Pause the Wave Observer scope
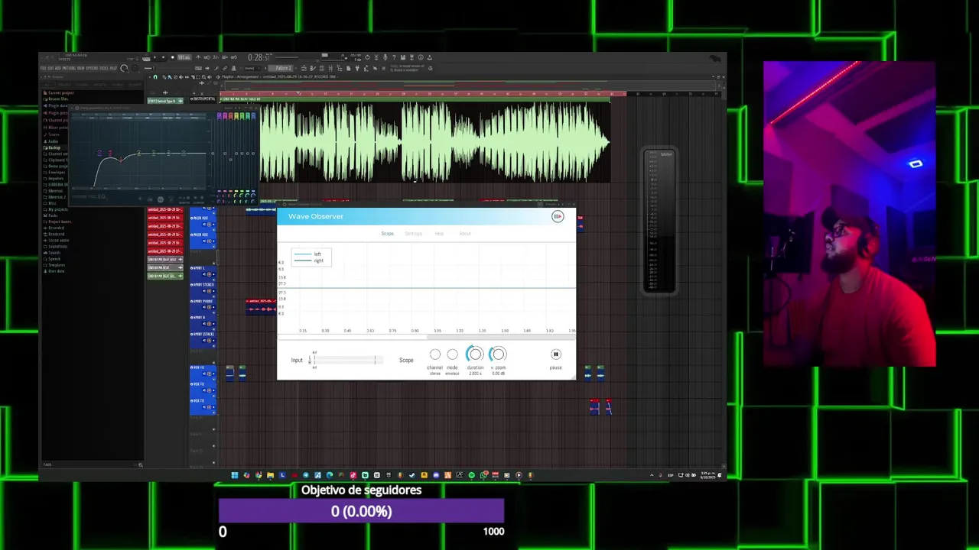The width and height of the screenshot is (979, 550). pos(556,354)
